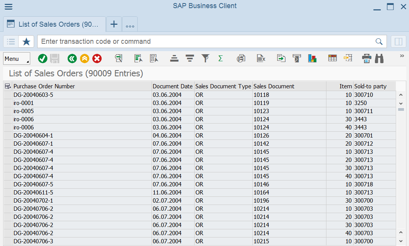Print the list with the printer icon
The image size is (409, 246).
367,58
